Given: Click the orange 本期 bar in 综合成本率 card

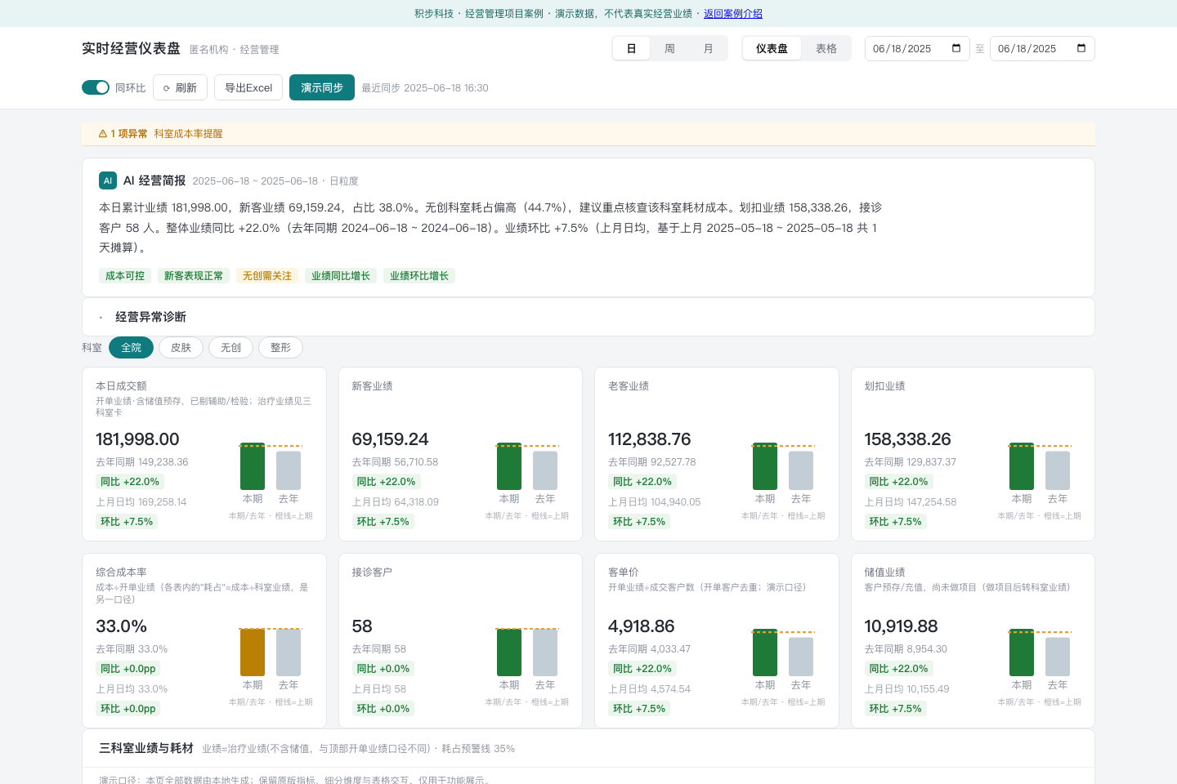Looking at the screenshot, I should point(253,653).
